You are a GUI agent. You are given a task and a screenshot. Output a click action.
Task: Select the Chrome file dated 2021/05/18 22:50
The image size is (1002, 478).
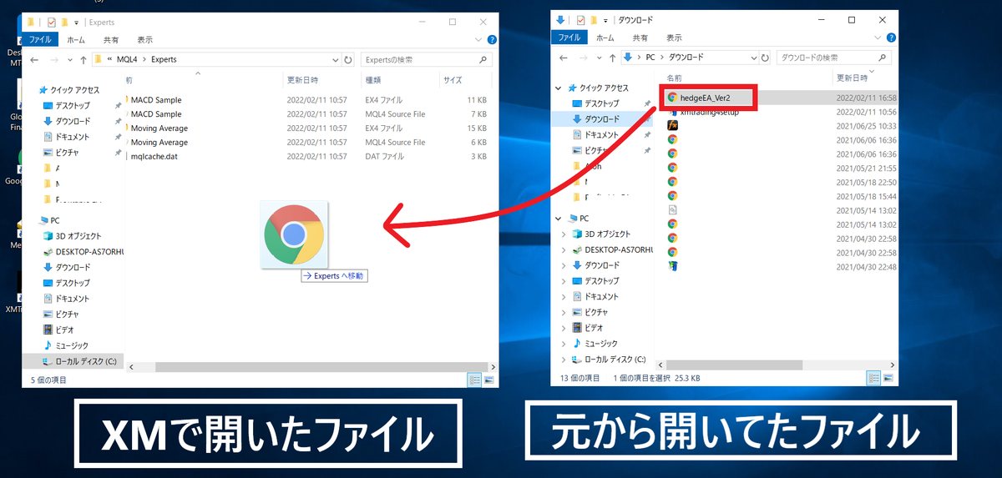(x=672, y=181)
